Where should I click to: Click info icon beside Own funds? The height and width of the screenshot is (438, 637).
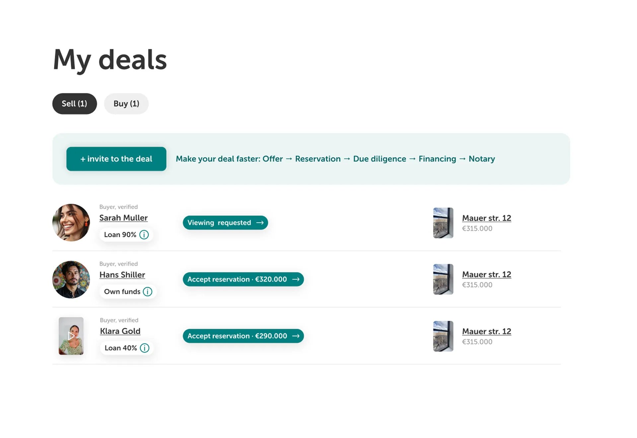coord(148,292)
